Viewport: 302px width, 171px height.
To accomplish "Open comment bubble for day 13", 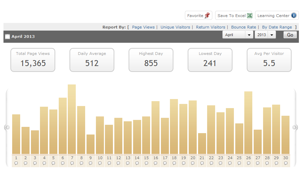I will pyautogui.click(x=128, y=163).
